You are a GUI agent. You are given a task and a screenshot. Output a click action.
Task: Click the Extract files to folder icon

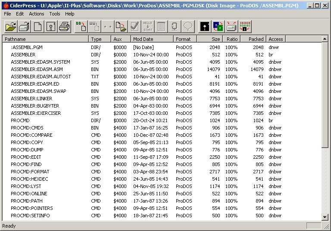[x=121, y=27]
